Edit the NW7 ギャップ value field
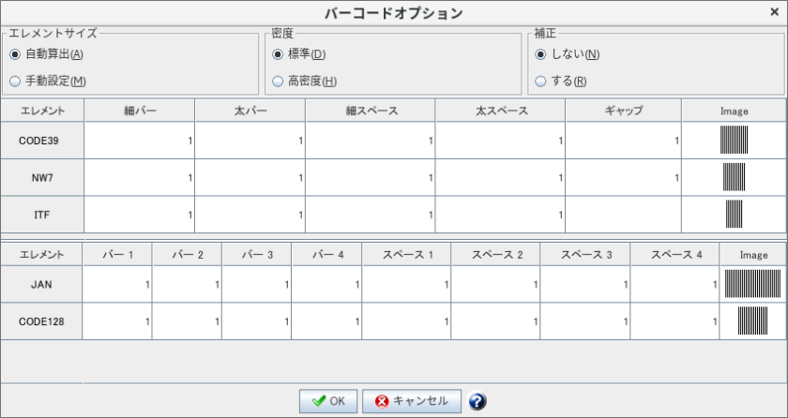This screenshot has width=788, height=418. tap(623, 177)
